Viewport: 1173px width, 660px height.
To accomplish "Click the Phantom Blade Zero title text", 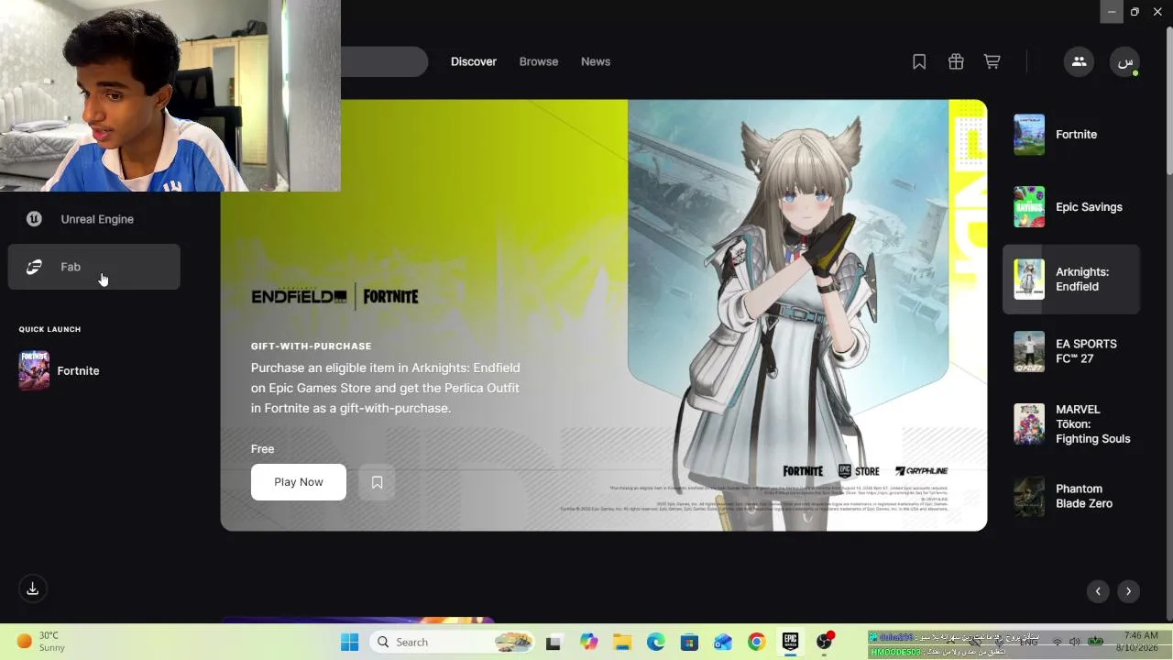I will pos(1084,496).
